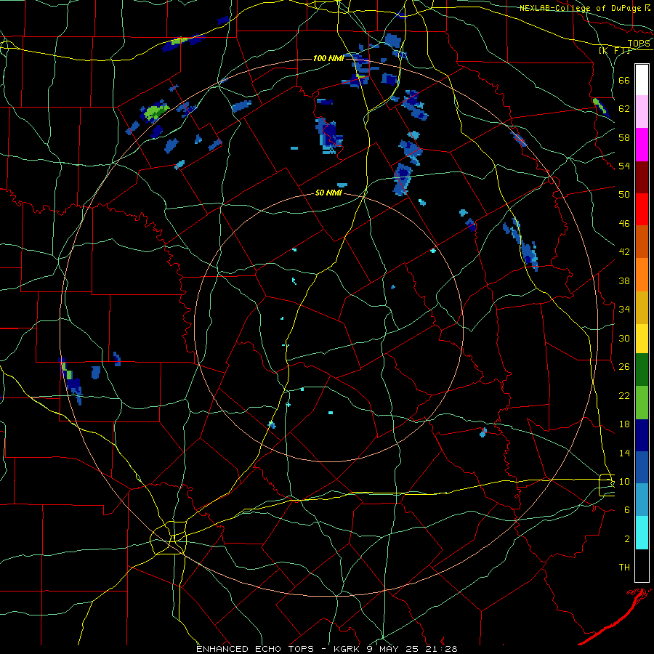Click the light pink legend color block
Screen dimensions: 654x654
click(642, 111)
